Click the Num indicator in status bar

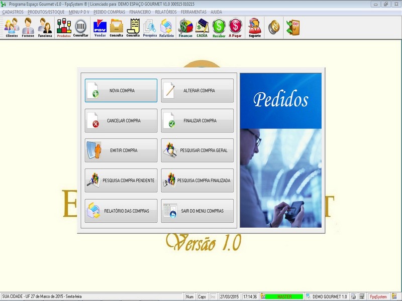coord(190,296)
